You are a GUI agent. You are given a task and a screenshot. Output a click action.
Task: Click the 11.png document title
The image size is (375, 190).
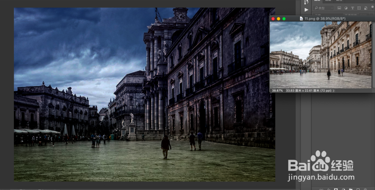pos(325,19)
